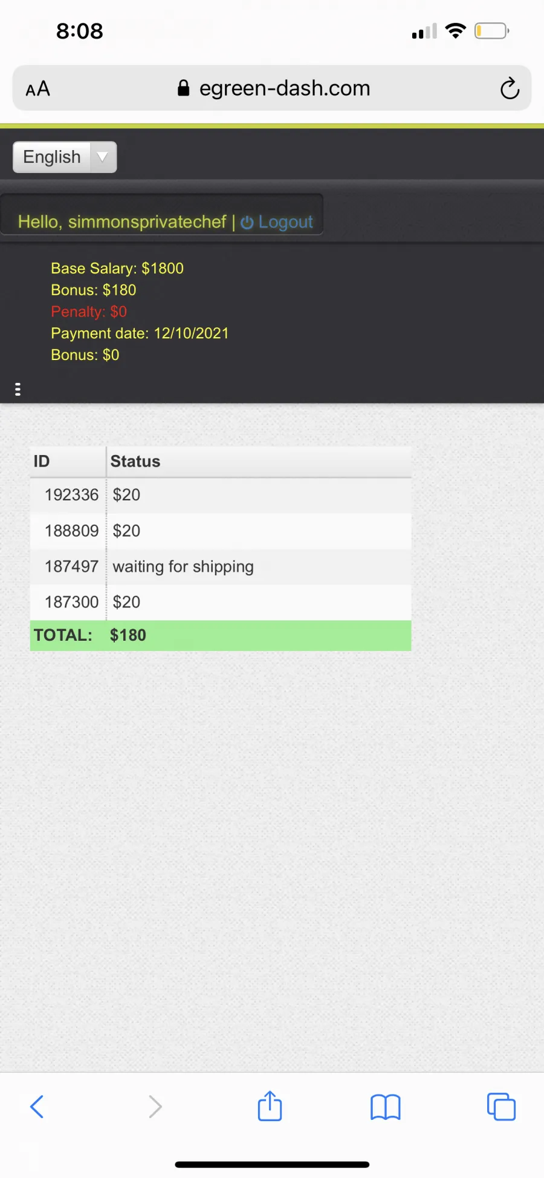544x1178 pixels.
Task: Expand the English language dropdown
Action: (65, 157)
